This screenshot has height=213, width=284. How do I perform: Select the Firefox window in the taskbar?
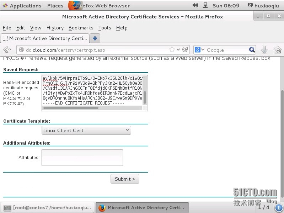tap(142, 208)
